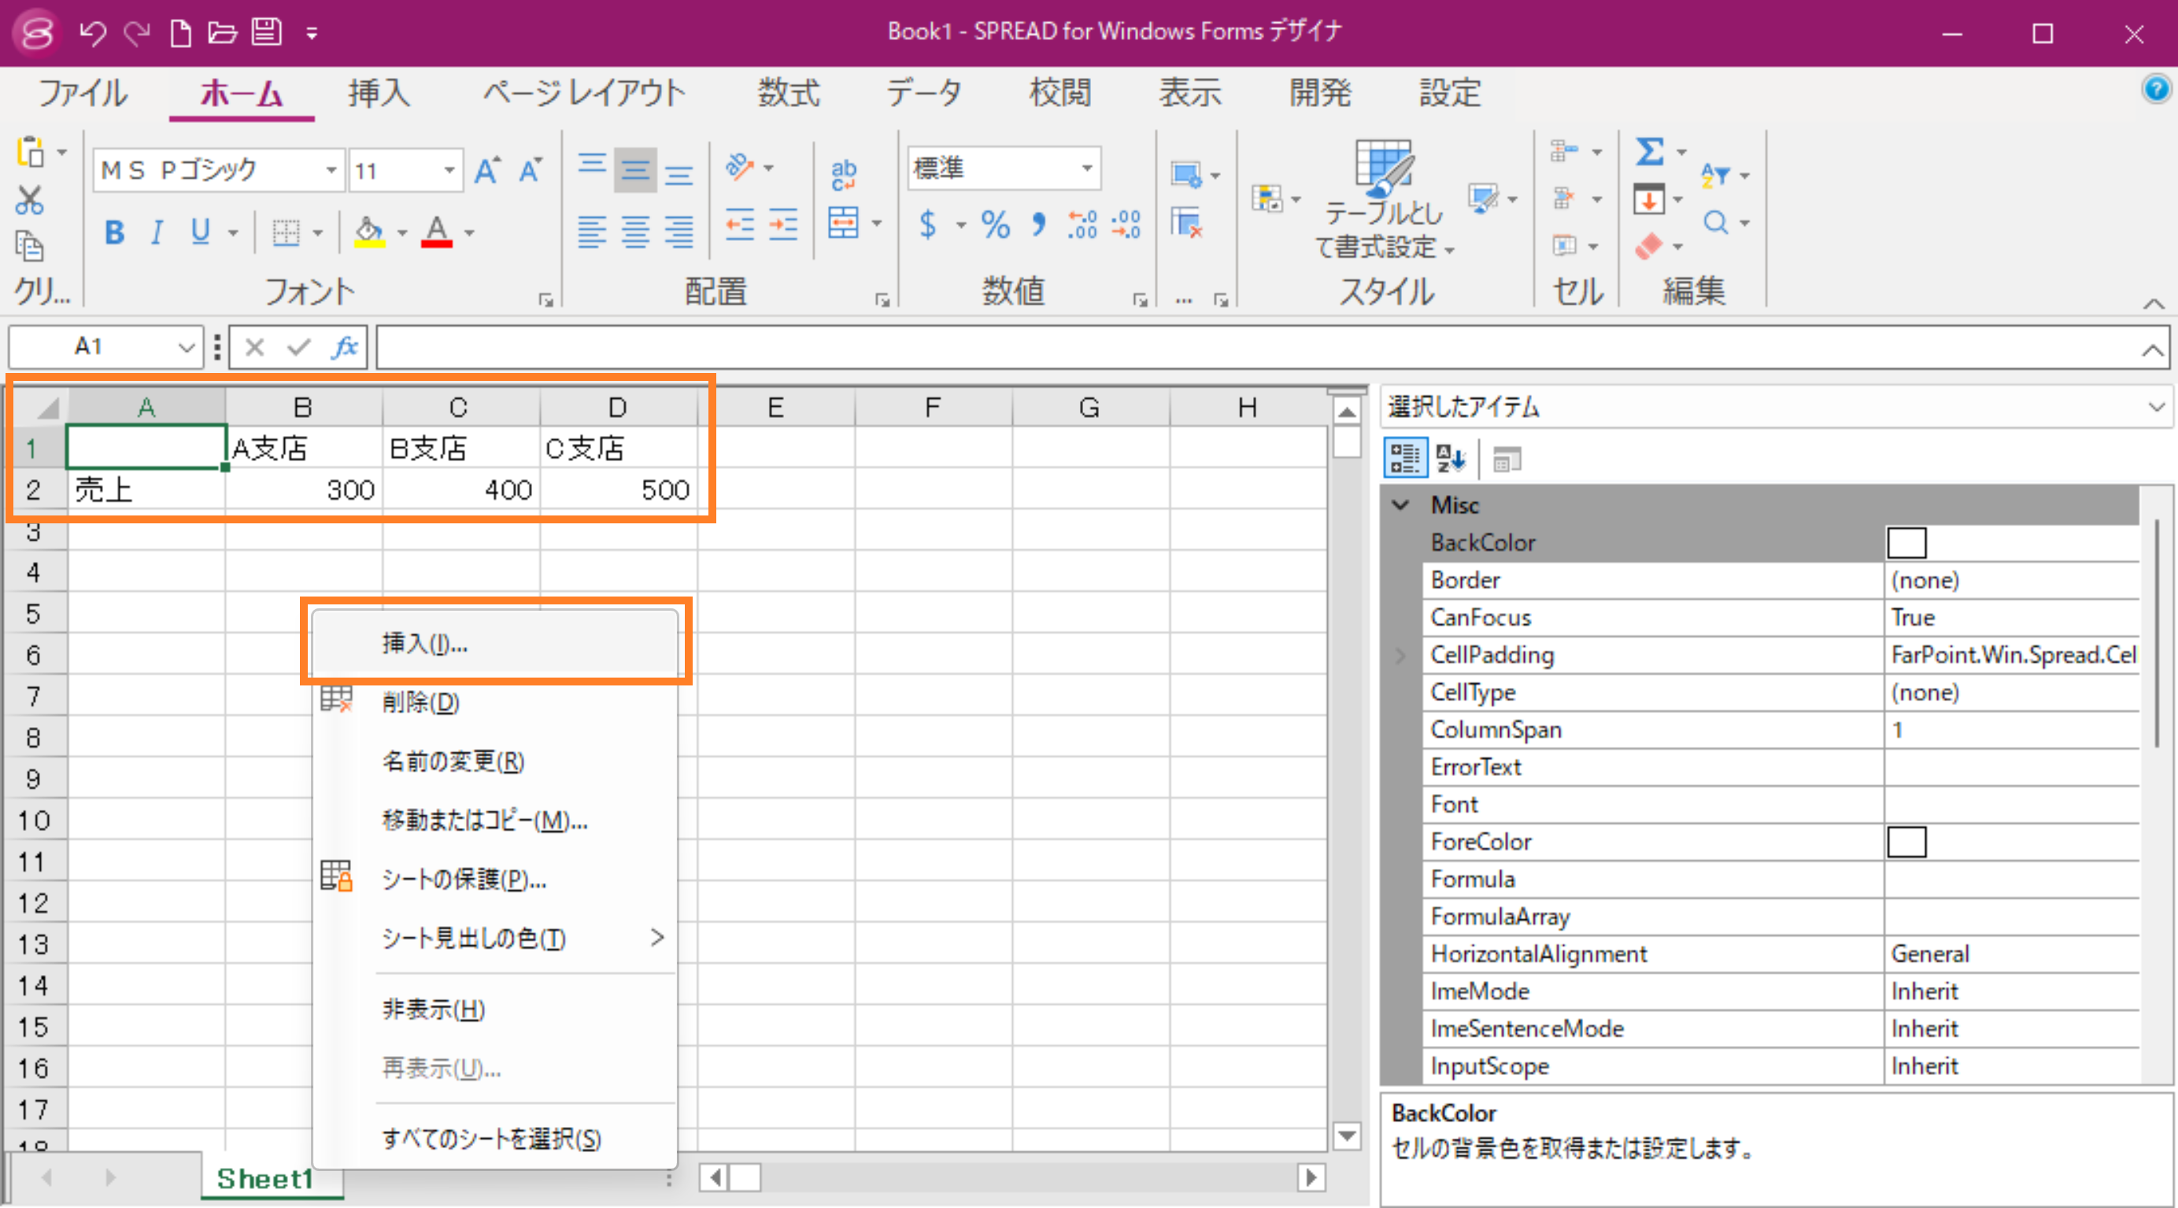Copy selection with the copy icon
The height and width of the screenshot is (1208, 2178).
[x=30, y=246]
